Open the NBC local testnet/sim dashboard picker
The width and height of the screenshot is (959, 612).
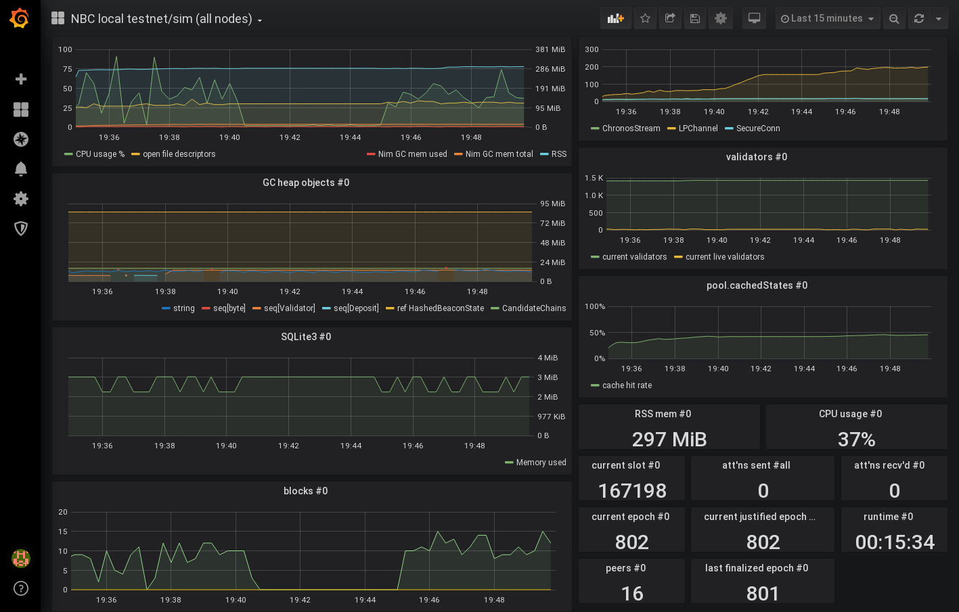[166, 19]
